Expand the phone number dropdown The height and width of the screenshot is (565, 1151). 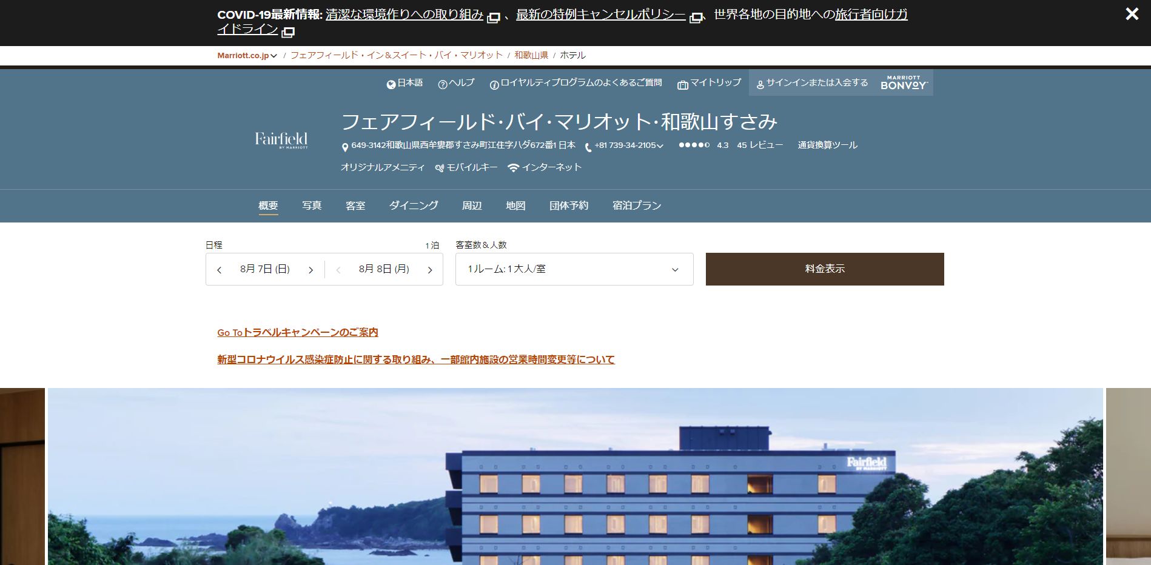click(x=660, y=146)
